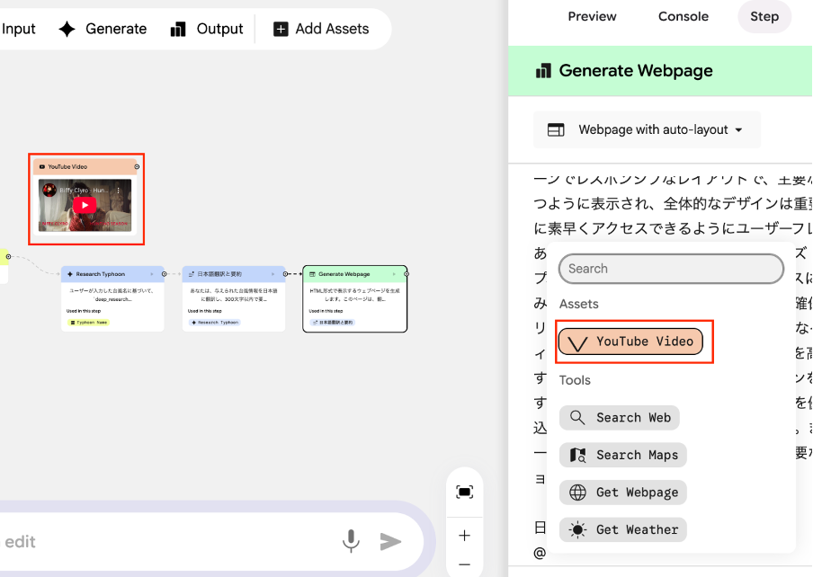Viewport: 813px width, 577px height.
Task: Click the fit-to-screen icon on canvas
Action: click(464, 492)
